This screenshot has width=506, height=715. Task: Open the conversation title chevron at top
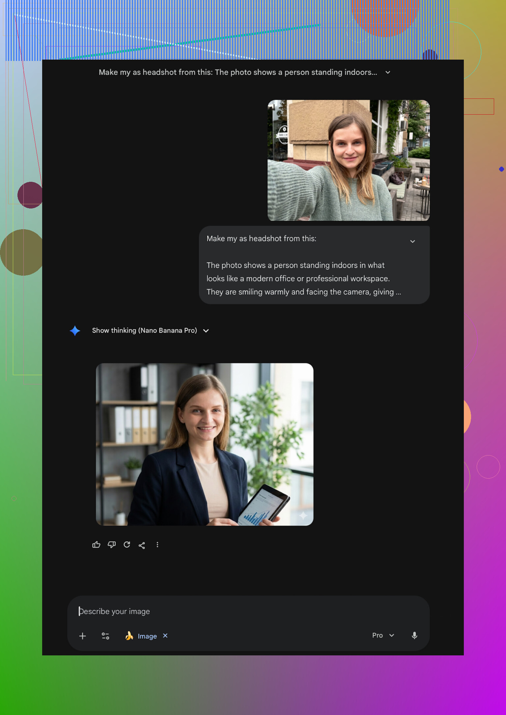click(388, 72)
